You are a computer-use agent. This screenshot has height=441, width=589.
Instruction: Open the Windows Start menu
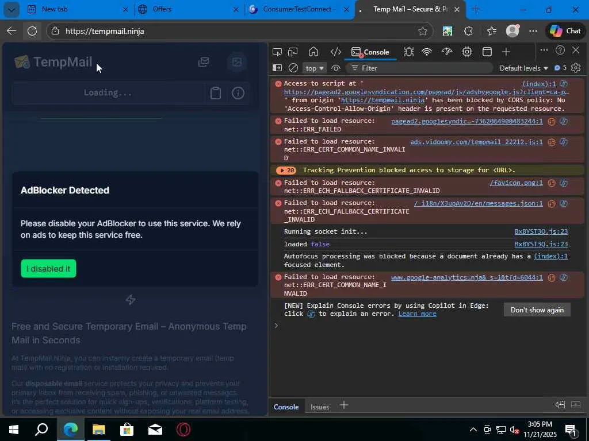point(14,430)
